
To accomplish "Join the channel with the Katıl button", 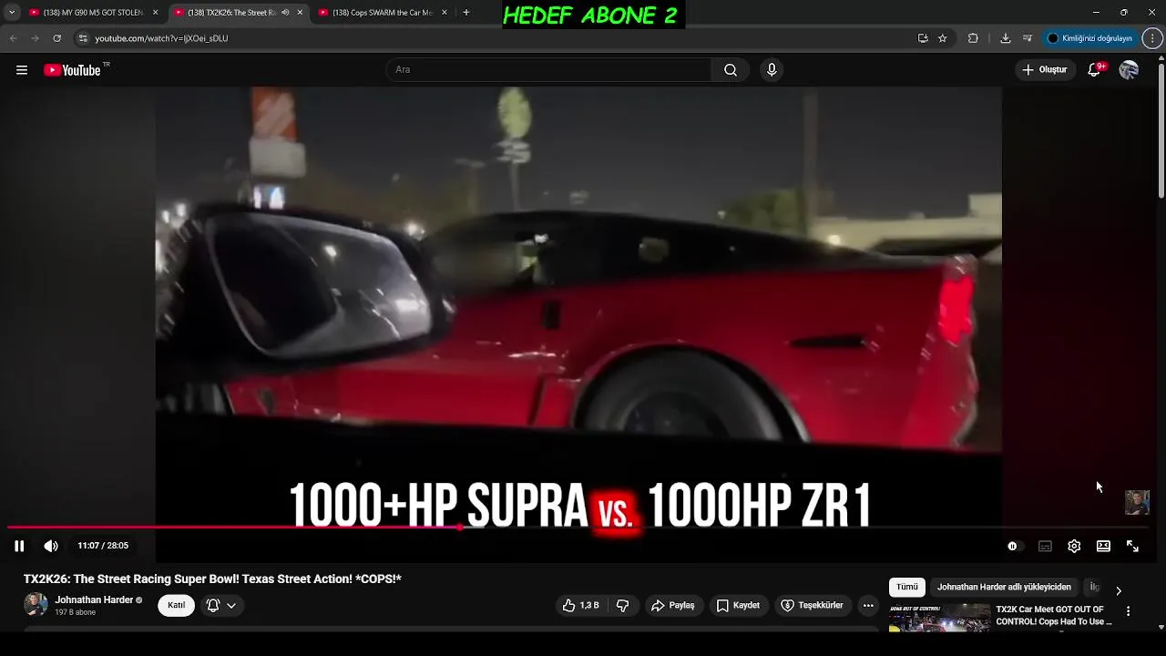I will pos(176,605).
